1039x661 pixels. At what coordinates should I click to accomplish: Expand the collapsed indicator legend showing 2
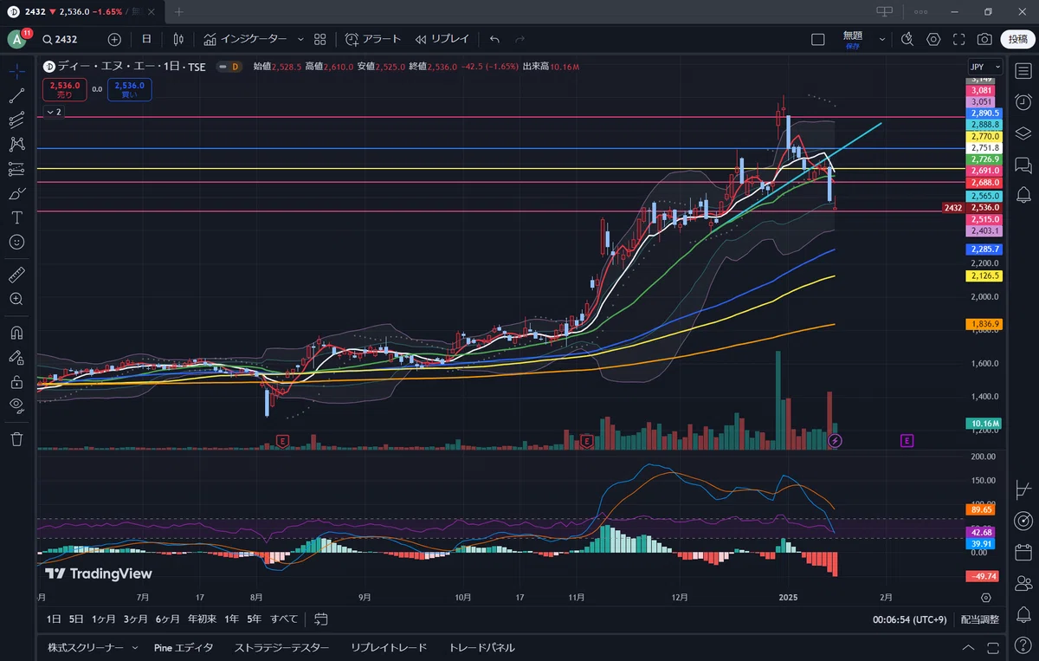(54, 112)
